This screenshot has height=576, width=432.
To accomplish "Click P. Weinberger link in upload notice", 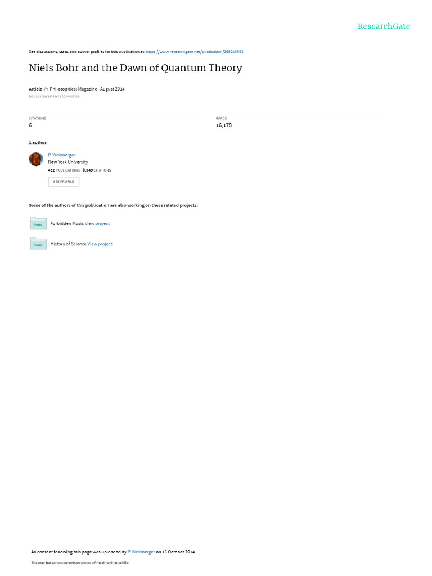I will (141, 552).
